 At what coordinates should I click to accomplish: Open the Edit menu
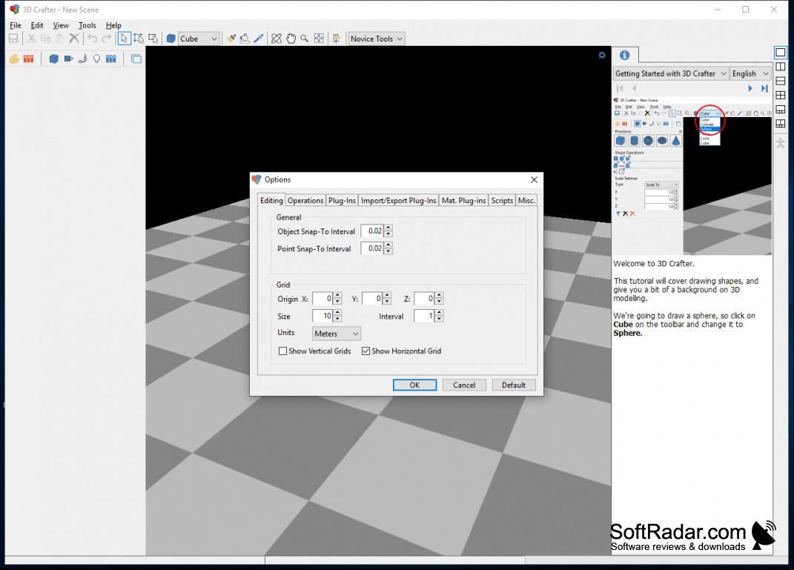[x=37, y=25]
